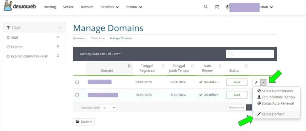Sort by Tanggal Registrasi column arrows
This screenshot has height=131, width=306.
(163, 66)
